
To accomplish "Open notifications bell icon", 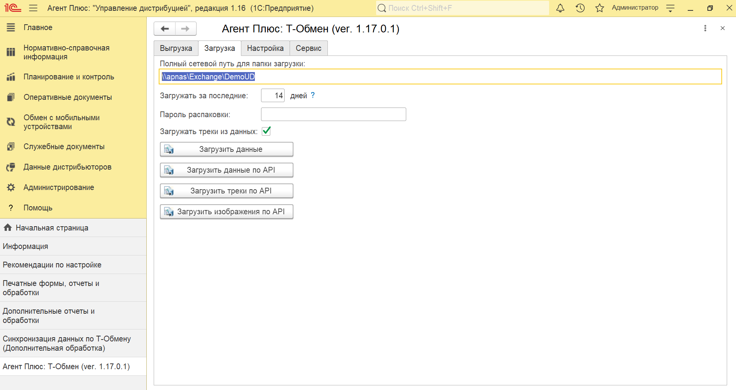I will click(560, 8).
